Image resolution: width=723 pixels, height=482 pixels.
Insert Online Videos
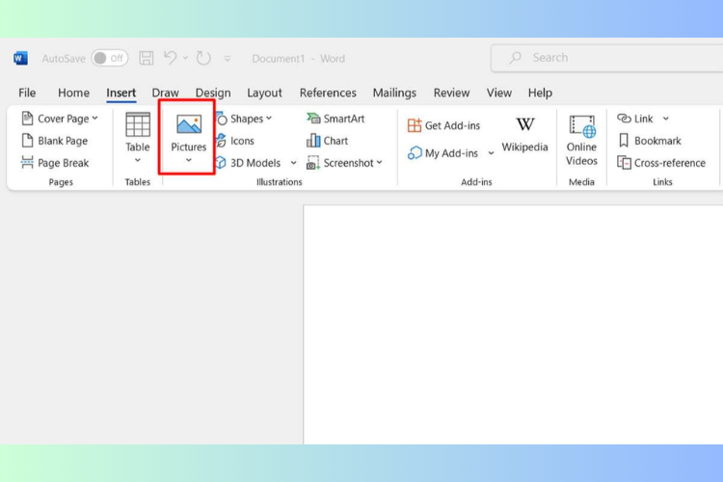click(581, 140)
